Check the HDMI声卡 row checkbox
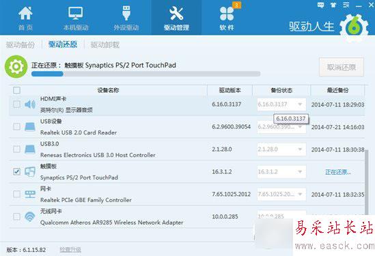 [x=16, y=104]
